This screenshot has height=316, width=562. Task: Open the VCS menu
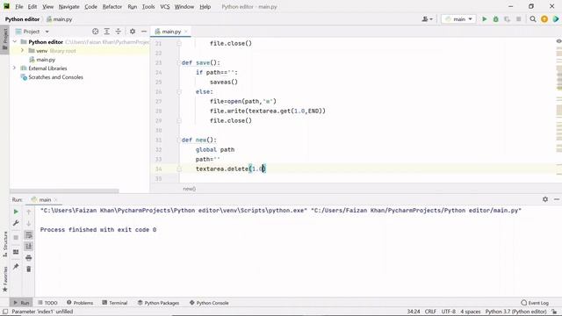pos(165,6)
